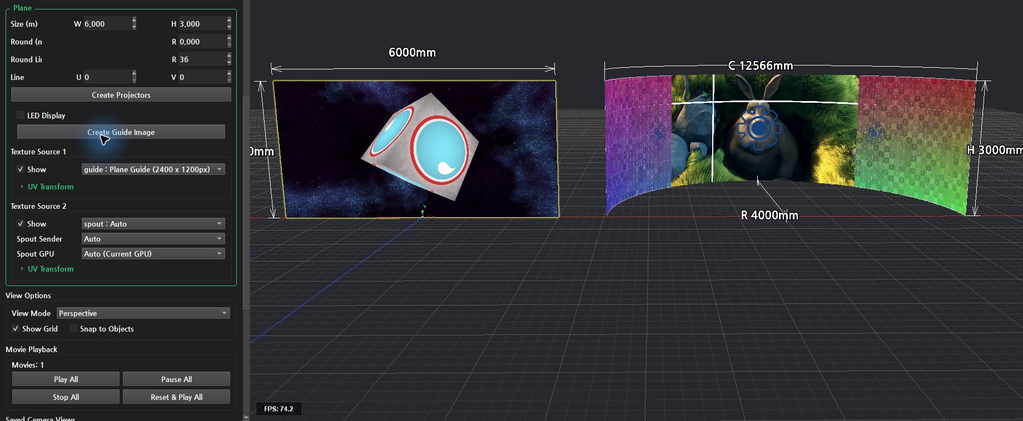Click the large center gear gizmo on curved screen
This screenshot has width=1023, height=421.
click(x=759, y=129)
